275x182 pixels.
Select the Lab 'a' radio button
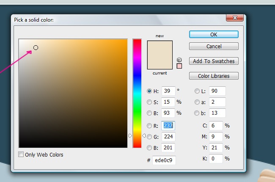197,102
